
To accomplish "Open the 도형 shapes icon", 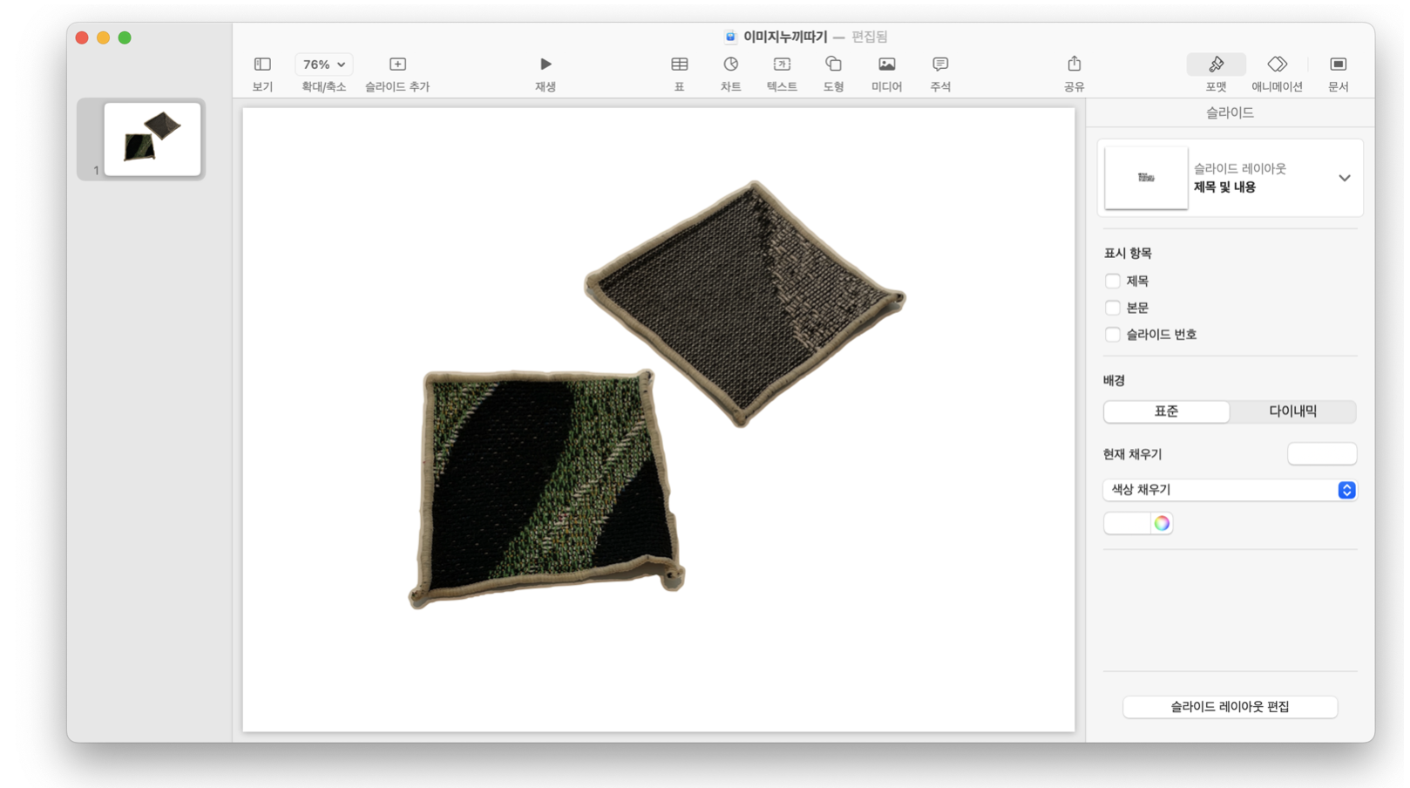I will tap(834, 65).
